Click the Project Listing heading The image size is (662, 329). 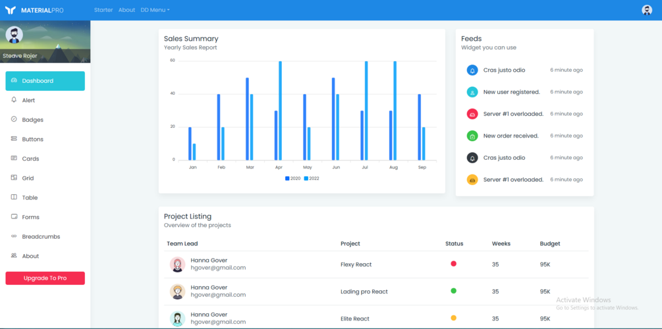click(x=188, y=216)
